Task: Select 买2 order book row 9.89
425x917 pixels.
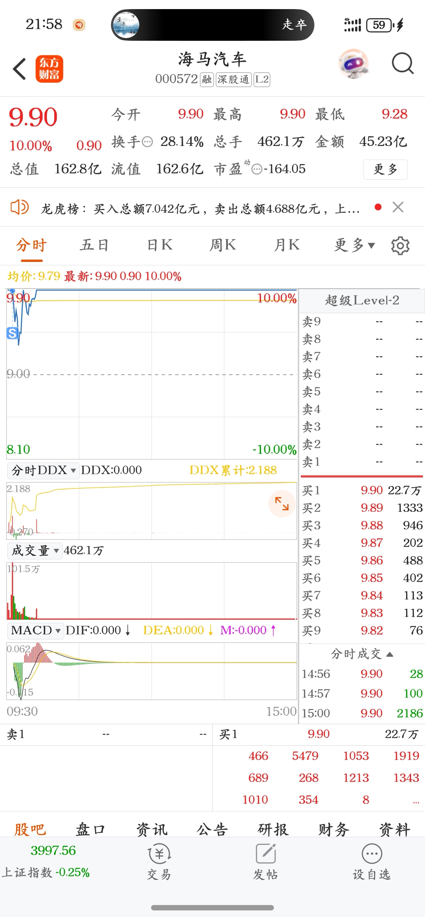Action: 362,508
